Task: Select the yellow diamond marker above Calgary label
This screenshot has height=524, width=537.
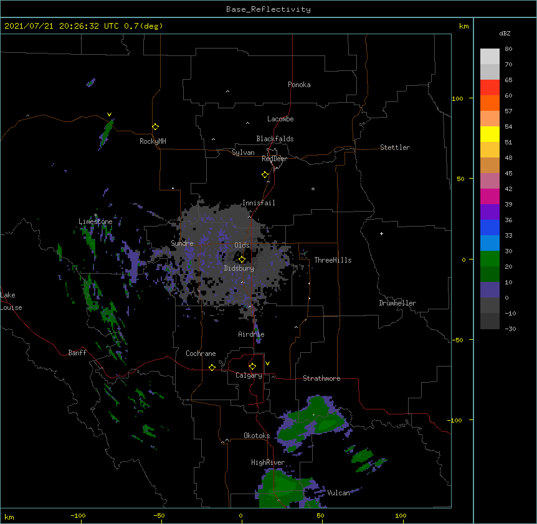Action: click(252, 367)
